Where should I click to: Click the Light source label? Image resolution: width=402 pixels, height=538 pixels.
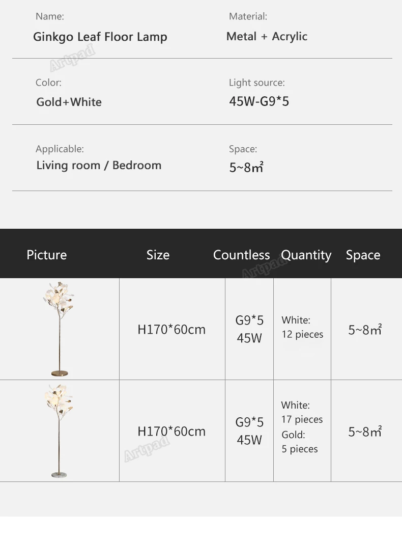257,83
